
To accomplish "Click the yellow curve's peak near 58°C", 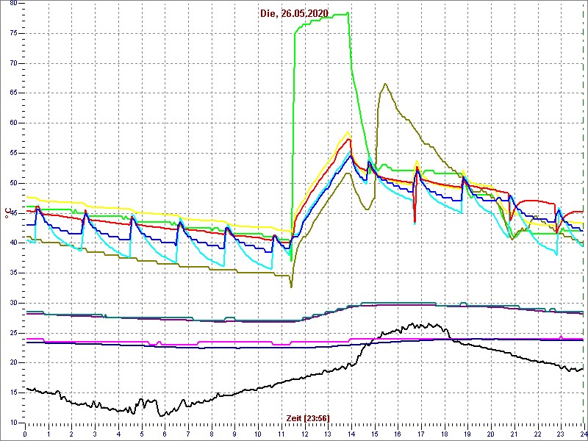I will click(348, 132).
